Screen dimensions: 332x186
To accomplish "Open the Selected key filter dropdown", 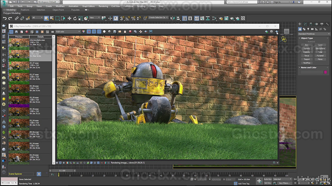I will tap(282, 179).
